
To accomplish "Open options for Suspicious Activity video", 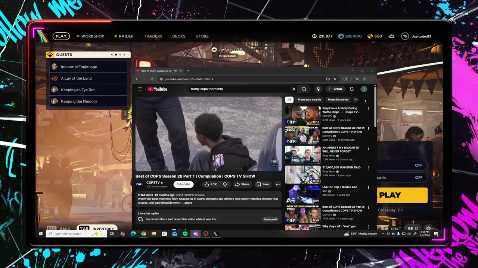I will (x=369, y=109).
